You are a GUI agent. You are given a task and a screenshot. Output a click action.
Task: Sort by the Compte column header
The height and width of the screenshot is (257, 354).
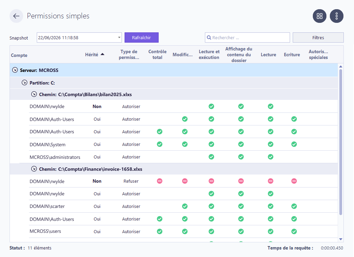19,55
